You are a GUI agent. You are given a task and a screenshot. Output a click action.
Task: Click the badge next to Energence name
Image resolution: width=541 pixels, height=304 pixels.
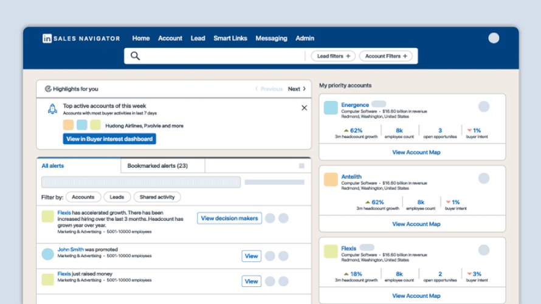pos(379,104)
